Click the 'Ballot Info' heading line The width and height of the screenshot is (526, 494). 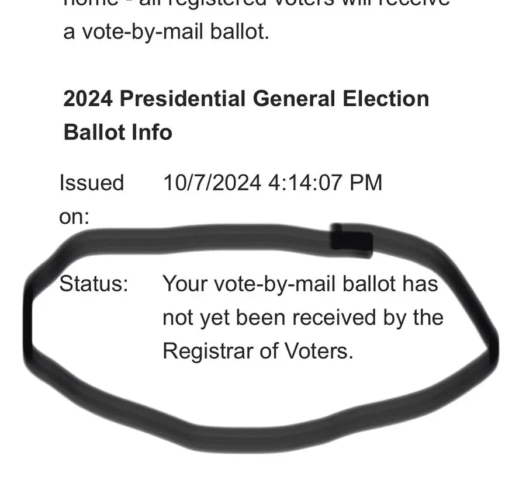117,133
